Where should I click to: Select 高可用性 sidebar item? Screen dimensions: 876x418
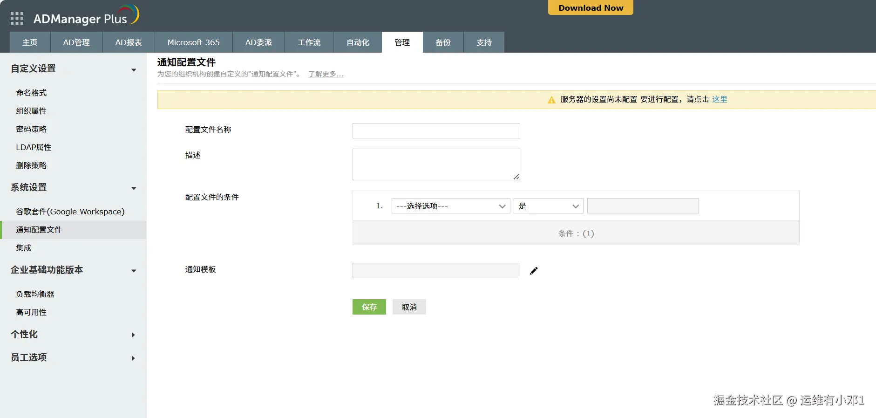(x=31, y=312)
